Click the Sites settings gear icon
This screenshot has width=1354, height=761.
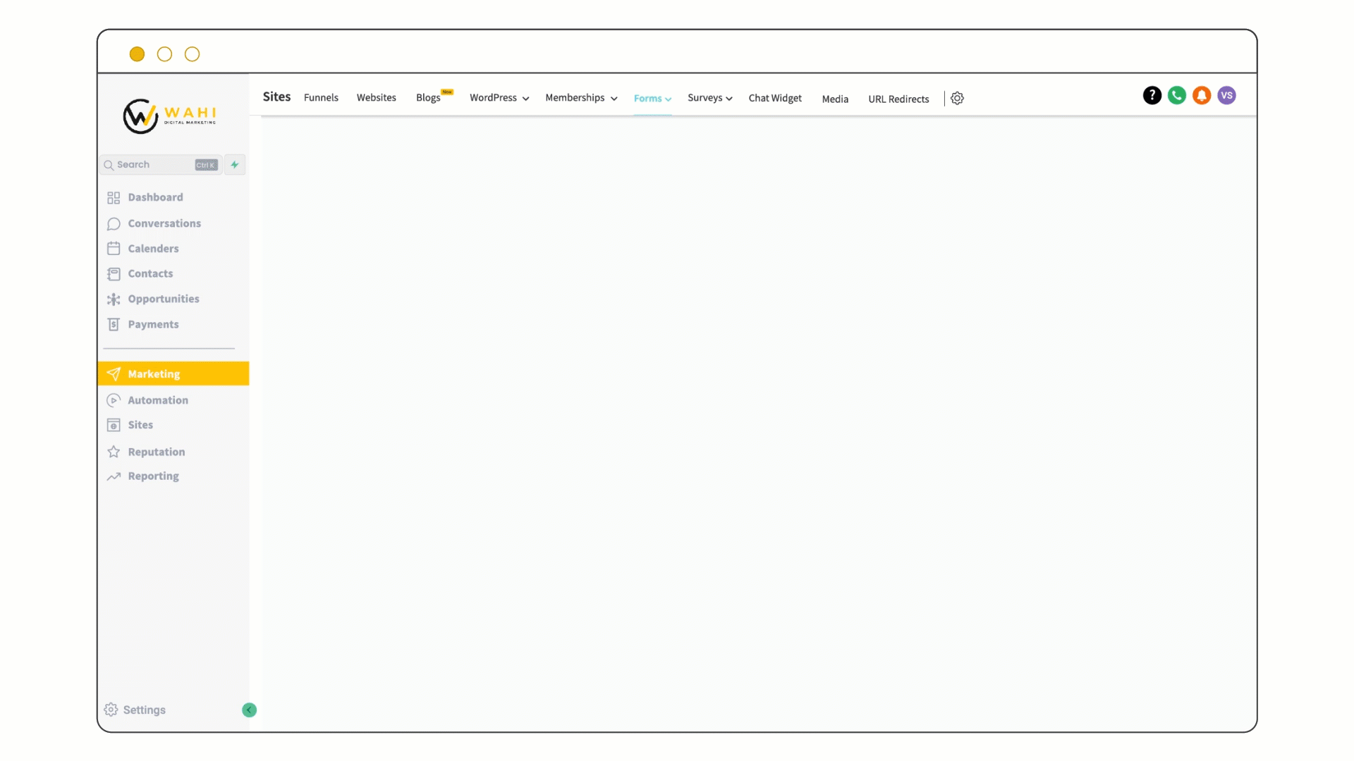[957, 97]
